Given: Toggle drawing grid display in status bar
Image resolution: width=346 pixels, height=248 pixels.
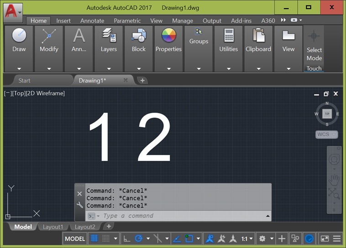Looking at the screenshot, I should pos(94,238).
